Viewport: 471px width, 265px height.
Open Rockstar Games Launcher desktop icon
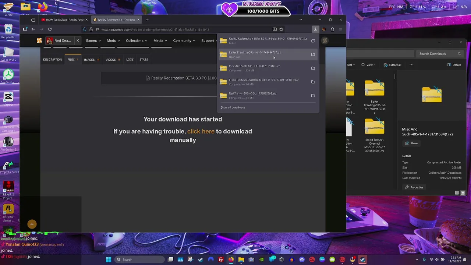[8, 212]
